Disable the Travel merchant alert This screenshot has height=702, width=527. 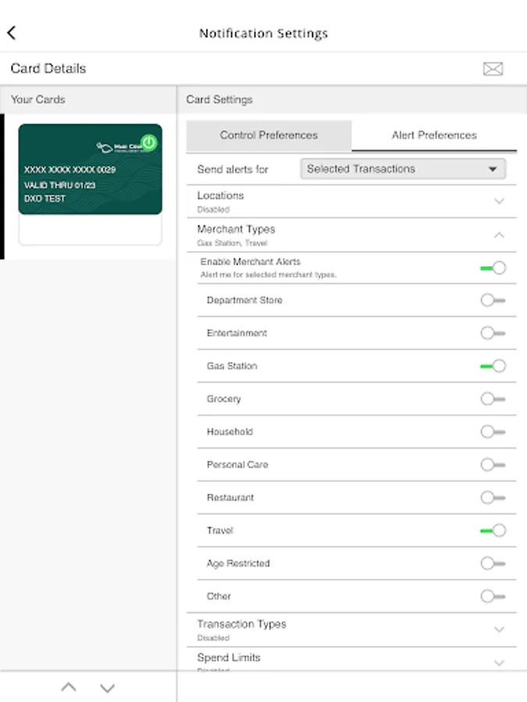(x=493, y=530)
